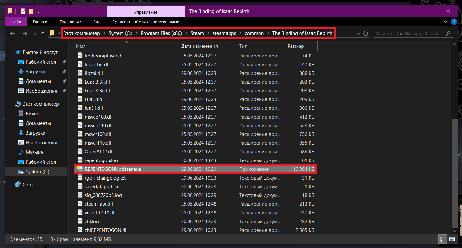This screenshot has height=248, width=462.
Task: Select the file named sig_008720b8.log
Action: click(x=103, y=195)
